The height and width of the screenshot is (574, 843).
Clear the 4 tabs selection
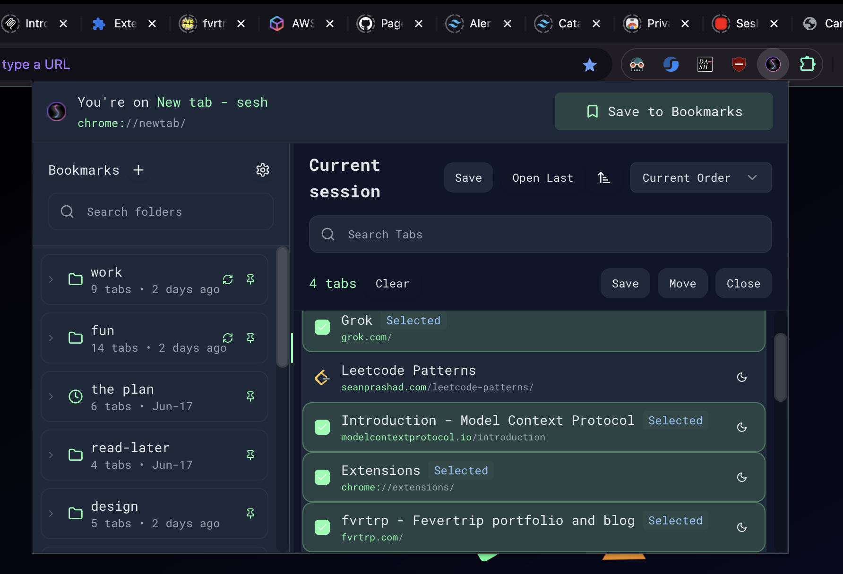pos(392,283)
